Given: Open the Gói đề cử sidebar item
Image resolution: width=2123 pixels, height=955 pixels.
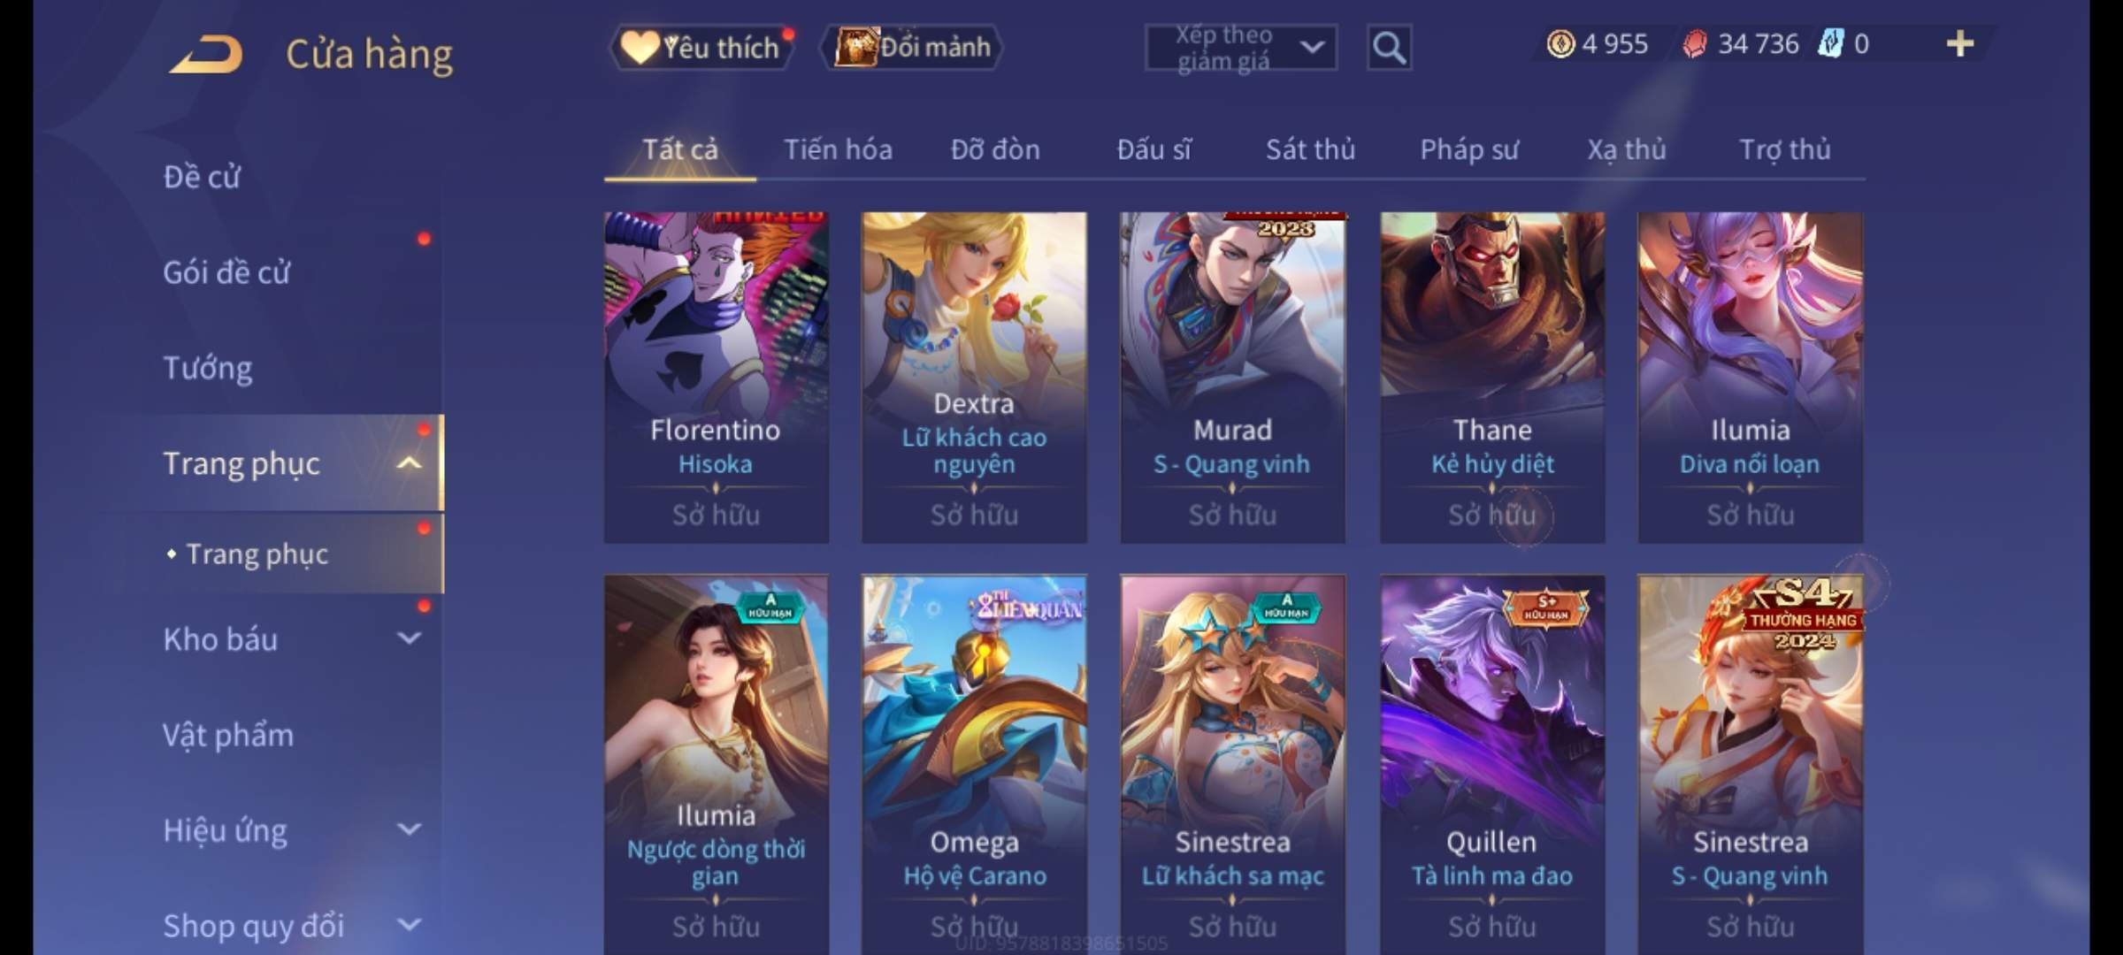Looking at the screenshot, I should pyautogui.click(x=226, y=271).
